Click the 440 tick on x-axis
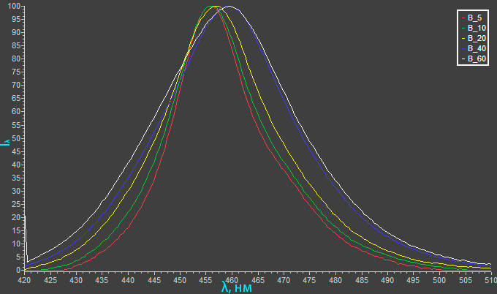The width and height of the screenshot is (497, 294). (x=128, y=279)
